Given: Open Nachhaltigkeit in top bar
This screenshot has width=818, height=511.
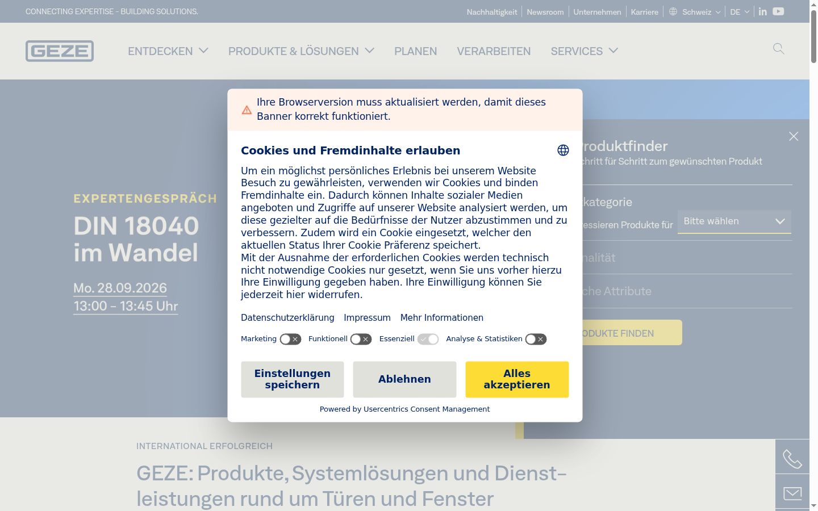Looking at the screenshot, I should click(492, 12).
